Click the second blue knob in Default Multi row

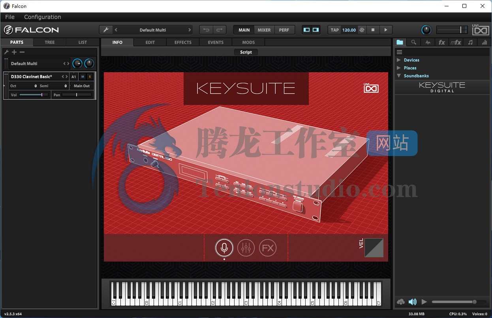[90, 63]
